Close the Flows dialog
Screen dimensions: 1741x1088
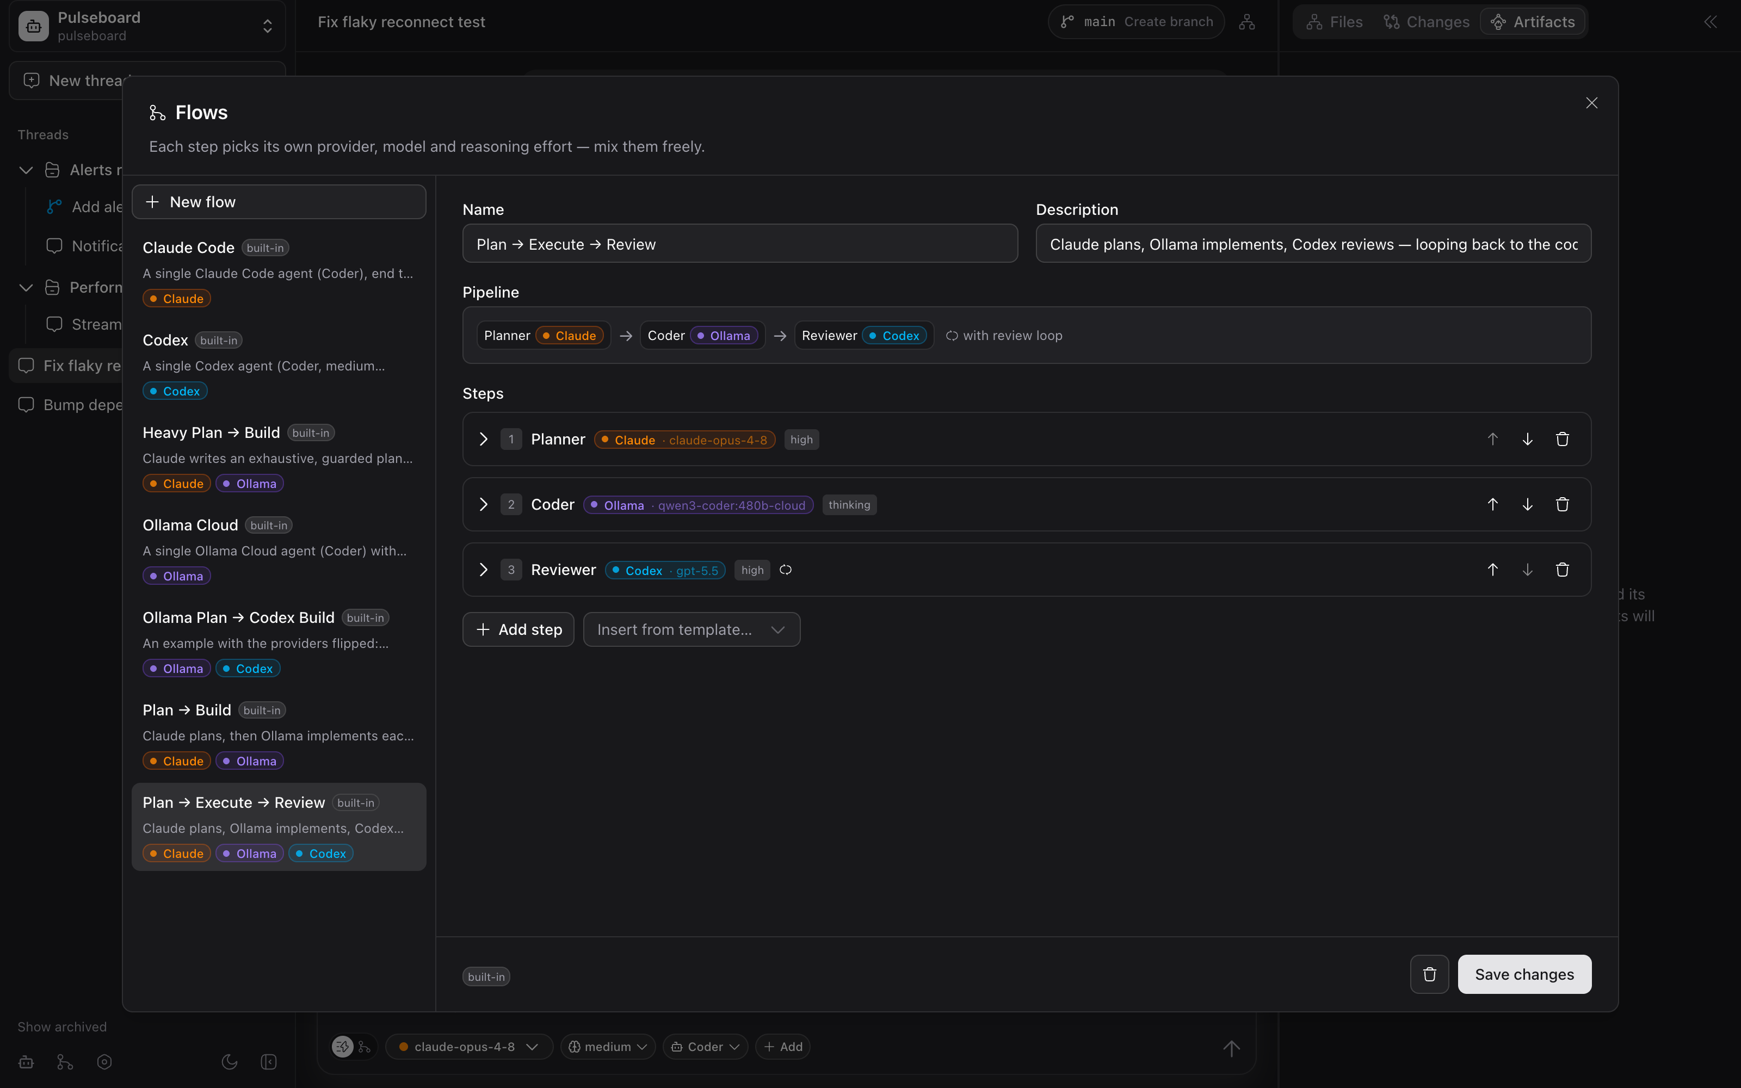click(x=1591, y=103)
